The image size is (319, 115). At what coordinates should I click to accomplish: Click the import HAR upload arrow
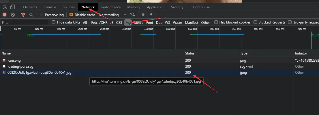click(x=143, y=15)
